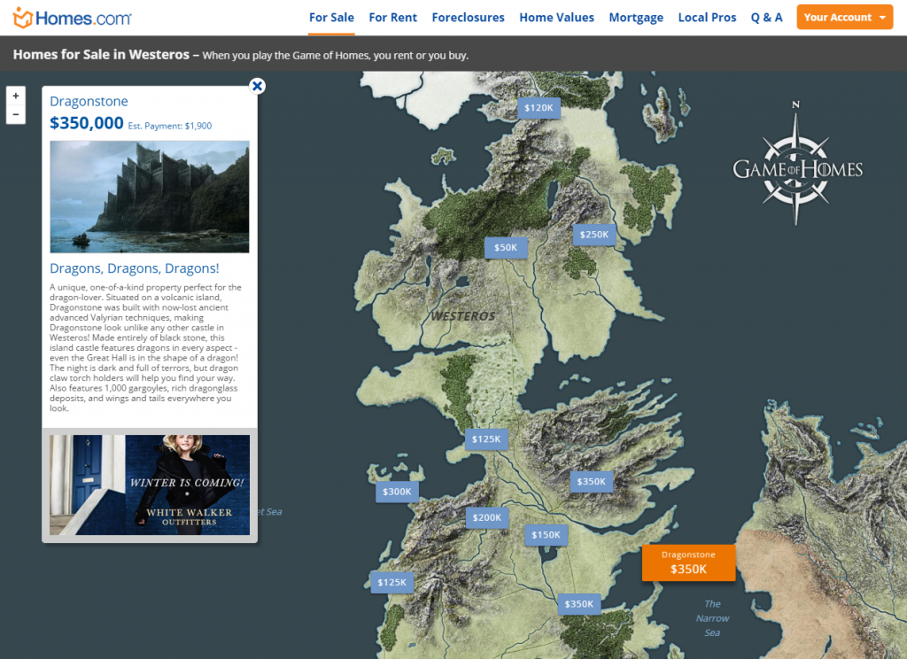This screenshot has width=907, height=659.
Task: Click the Homes.com logo
Action: (x=73, y=18)
